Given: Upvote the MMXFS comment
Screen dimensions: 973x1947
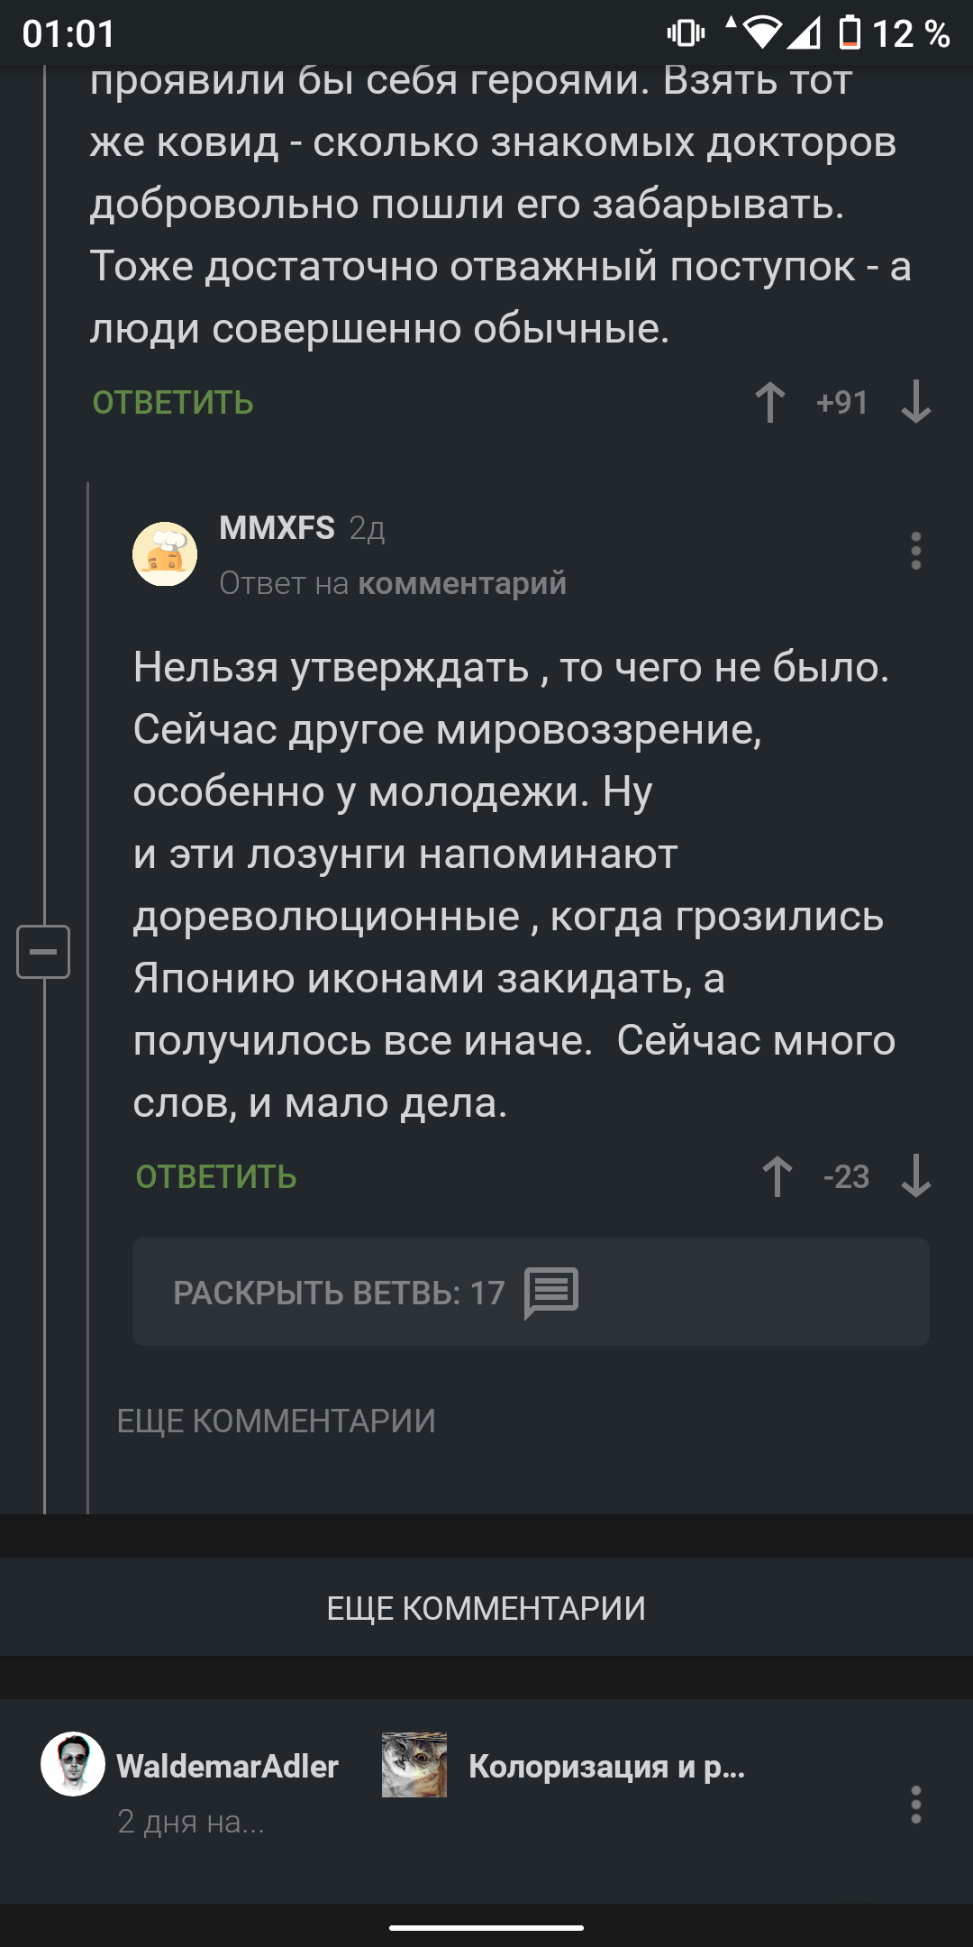Looking at the screenshot, I should (x=777, y=1176).
